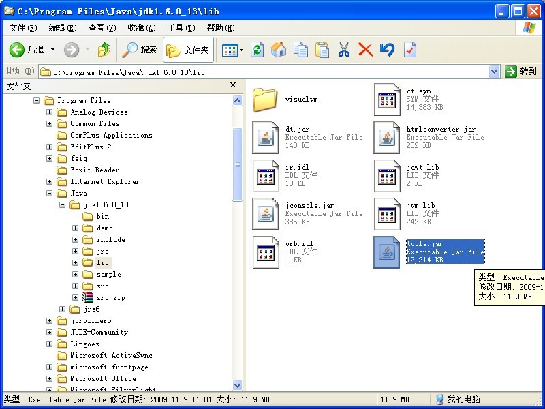The width and height of the screenshot is (545, 409).
Task: Select the dt.jar file icon
Action: coord(265,138)
